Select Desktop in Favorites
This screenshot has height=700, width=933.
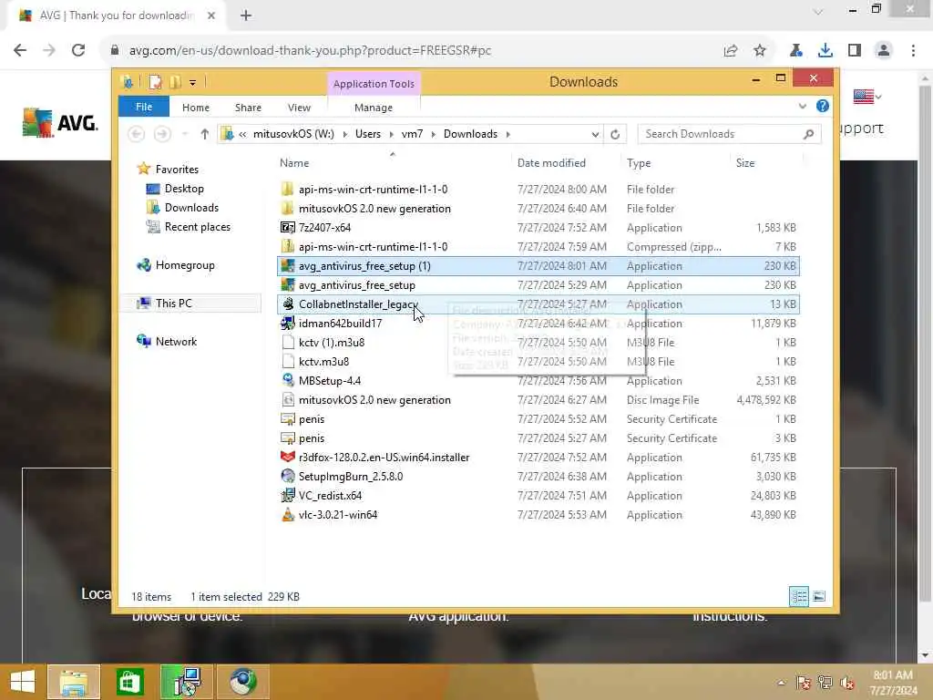click(x=184, y=188)
